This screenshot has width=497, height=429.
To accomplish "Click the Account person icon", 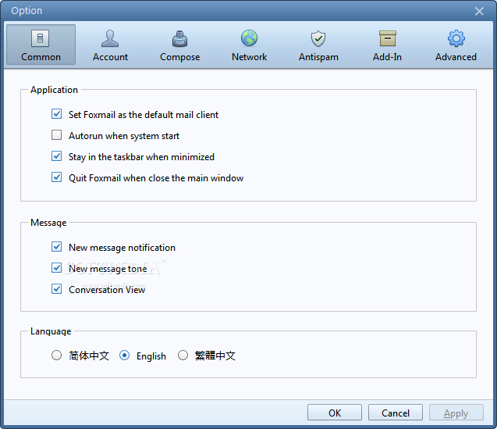I will click(x=110, y=38).
